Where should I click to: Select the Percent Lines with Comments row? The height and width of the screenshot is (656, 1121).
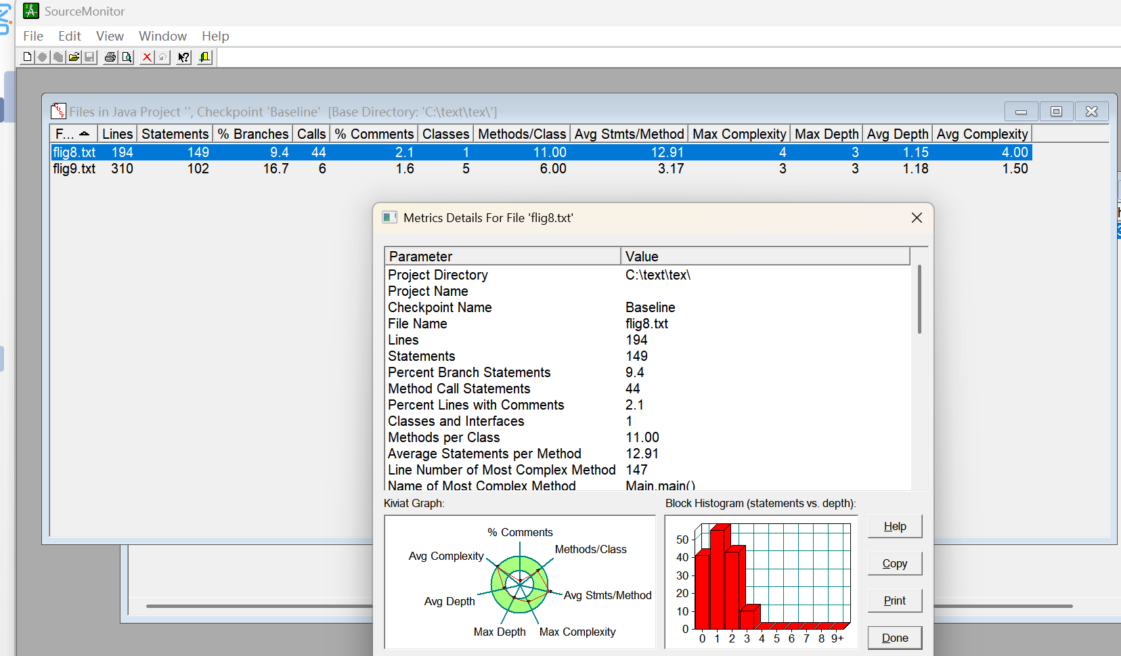(648, 405)
